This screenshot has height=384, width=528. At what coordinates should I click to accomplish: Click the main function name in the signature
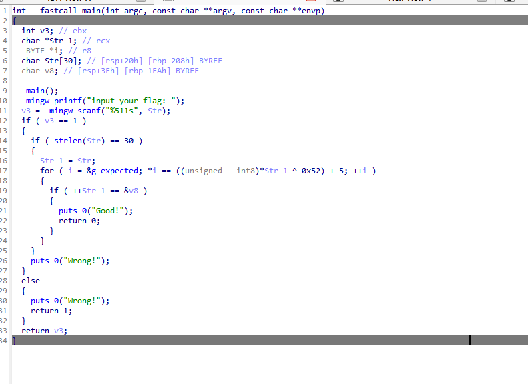click(91, 11)
